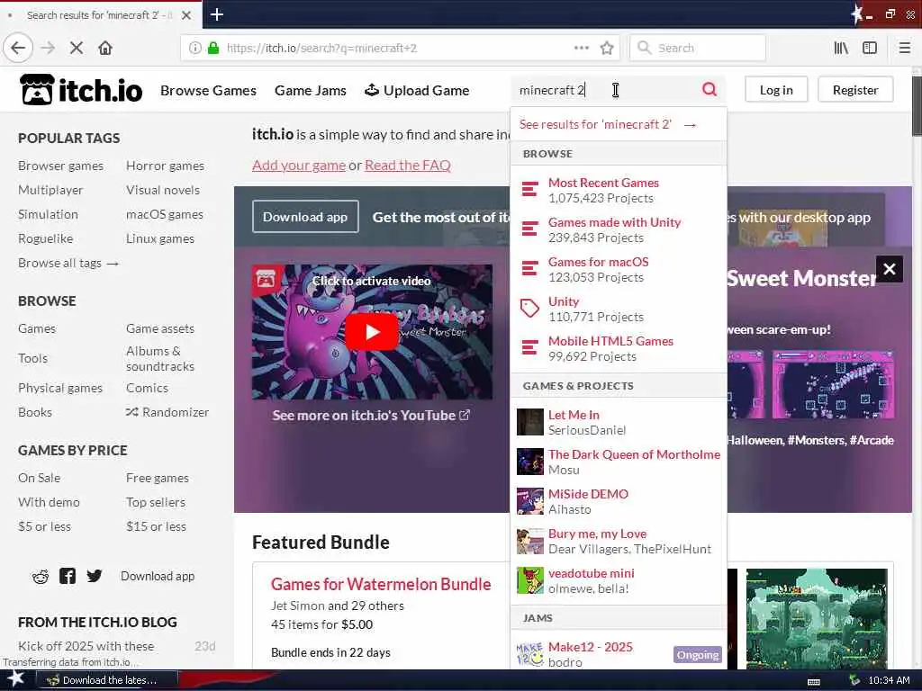This screenshot has width=922, height=691.
Task: Click See more on itch.io's YouTube
Action: click(x=370, y=415)
